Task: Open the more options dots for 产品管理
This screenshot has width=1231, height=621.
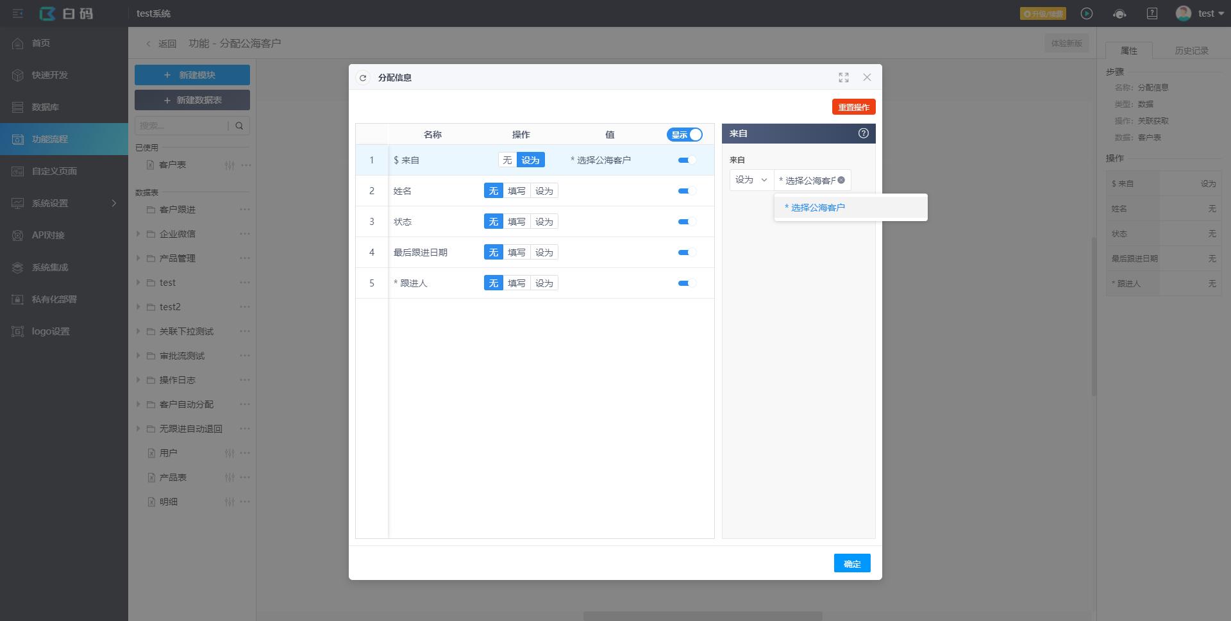Action: (245, 258)
